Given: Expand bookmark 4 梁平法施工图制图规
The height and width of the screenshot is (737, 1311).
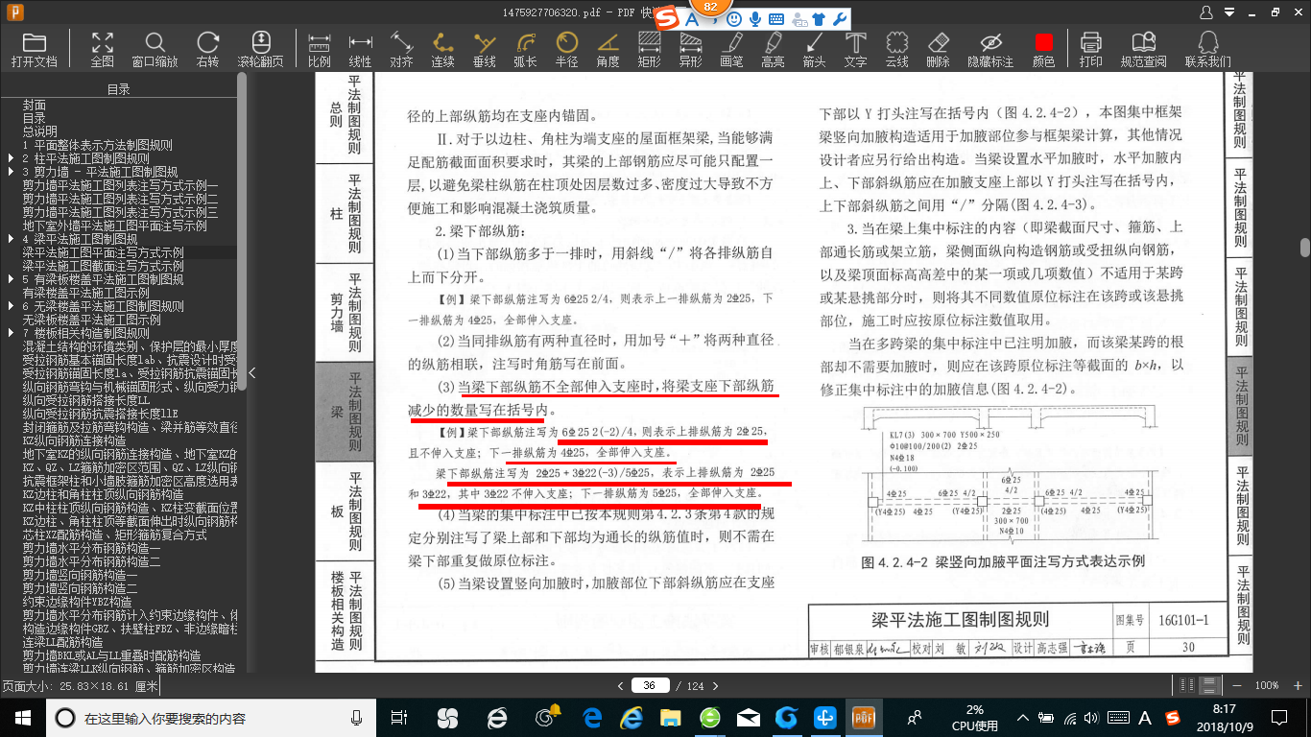Looking at the screenshot, I should [11, 239].
